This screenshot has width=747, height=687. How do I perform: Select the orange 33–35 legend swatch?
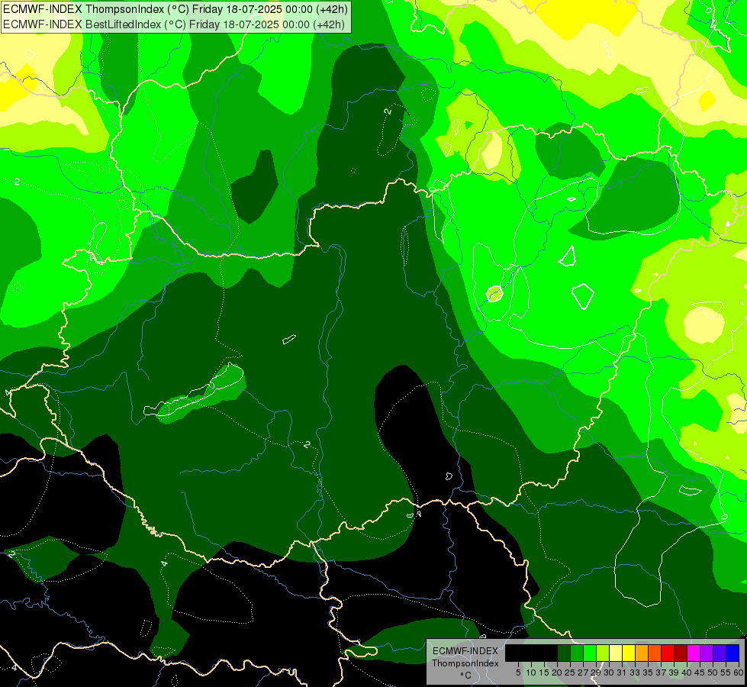[x=642, y=653]
